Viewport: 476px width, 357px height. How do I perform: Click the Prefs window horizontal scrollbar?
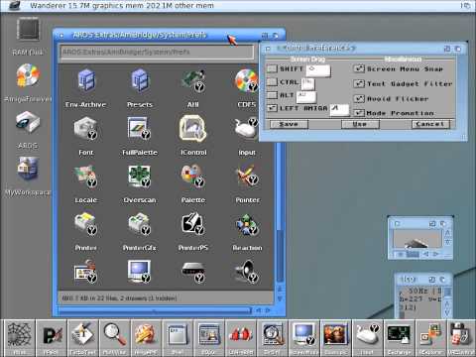155,310
